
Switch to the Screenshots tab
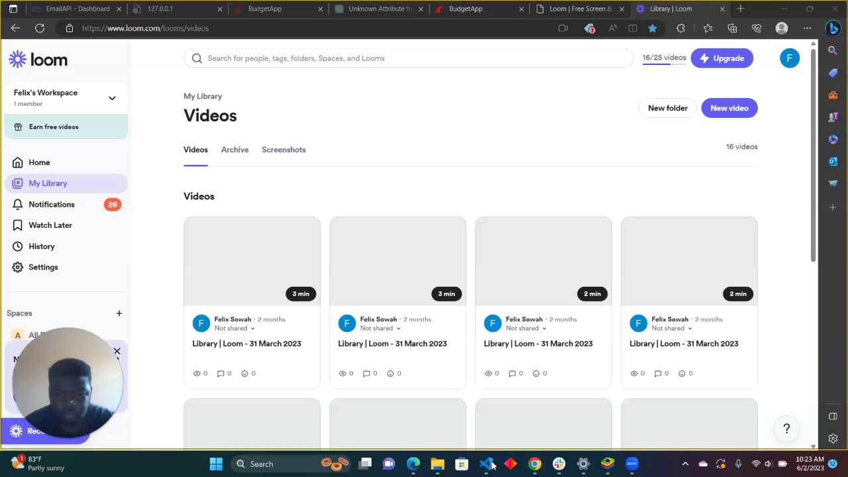coord(284,150)
